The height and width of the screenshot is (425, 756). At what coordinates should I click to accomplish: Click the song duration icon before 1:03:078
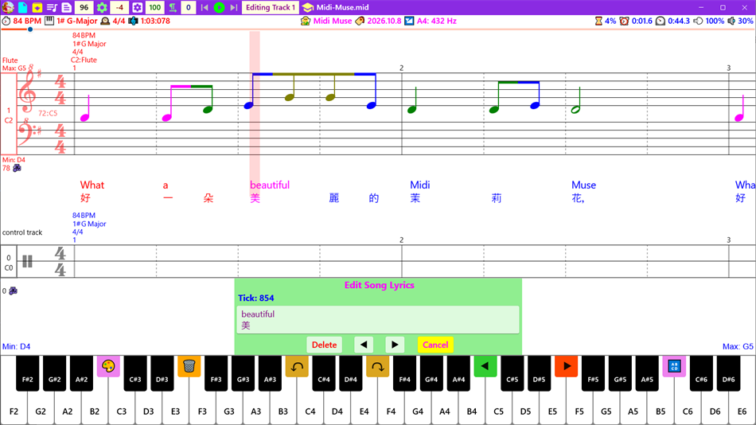coord(133,21)
